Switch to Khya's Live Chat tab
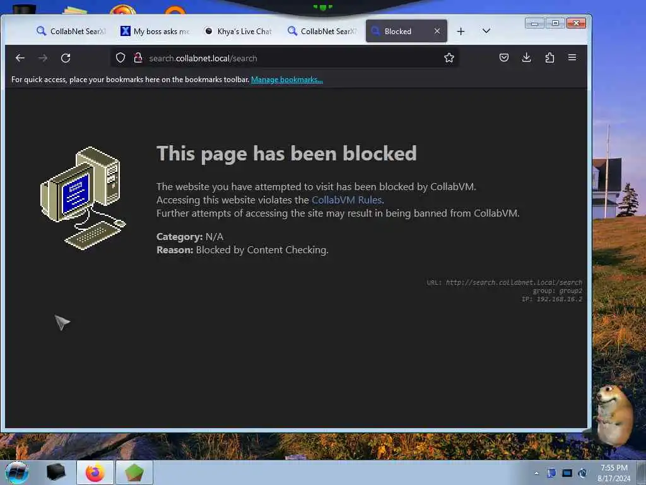Screen dimensions: 646x485 point(238,31)
